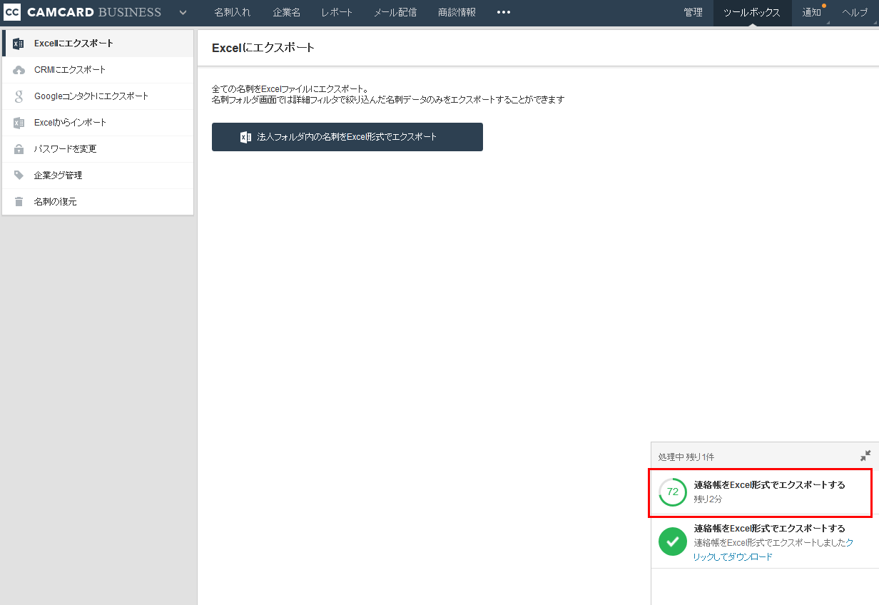The width and height of the screenshot is (879, 605).
Task: Click the Excel icon next to Excelにエクスポート
Action: [19, 44]
